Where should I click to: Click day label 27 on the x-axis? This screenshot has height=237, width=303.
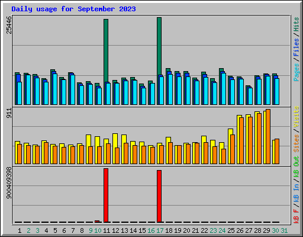click(249, 230)
